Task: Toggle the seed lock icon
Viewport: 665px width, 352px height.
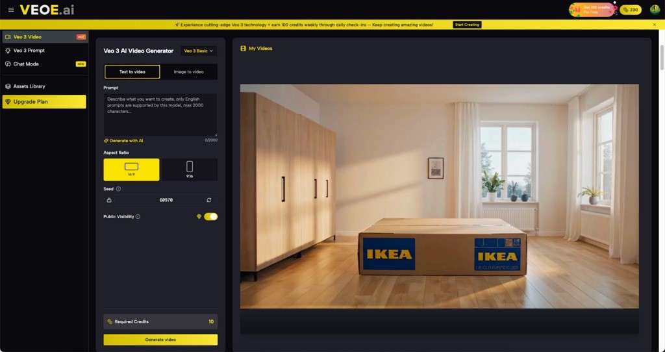Action: point(109,200)
